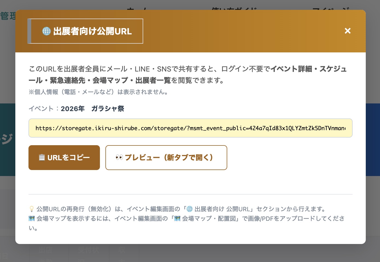
Task: Click the bold text 緊急連絡先・会場マップ・出展者一覧
Action: (110, 80)
